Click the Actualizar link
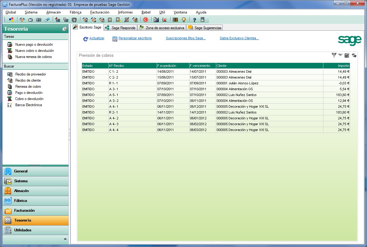The height and width of the screenshot is (247, 367). click(97, 38)
